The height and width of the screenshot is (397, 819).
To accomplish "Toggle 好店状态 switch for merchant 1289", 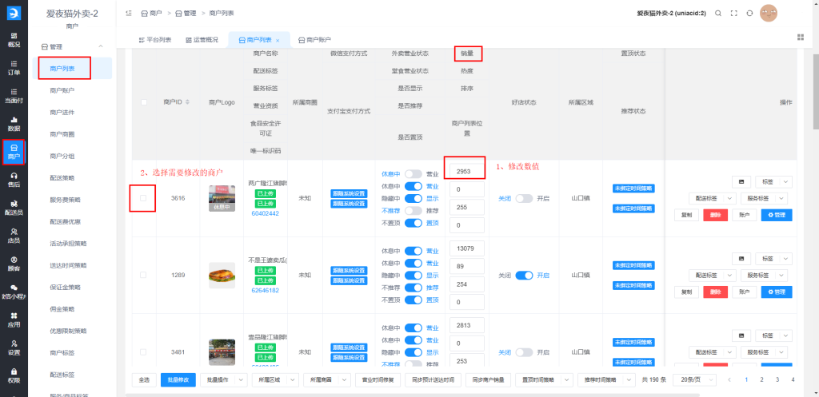I will tap(524, 275).
